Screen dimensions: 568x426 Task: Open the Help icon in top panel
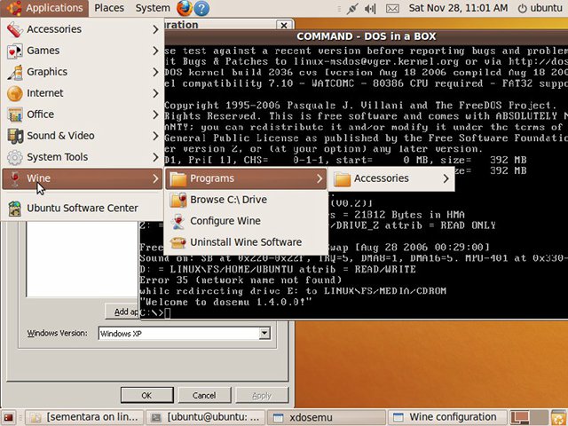(x=201, y=8)
